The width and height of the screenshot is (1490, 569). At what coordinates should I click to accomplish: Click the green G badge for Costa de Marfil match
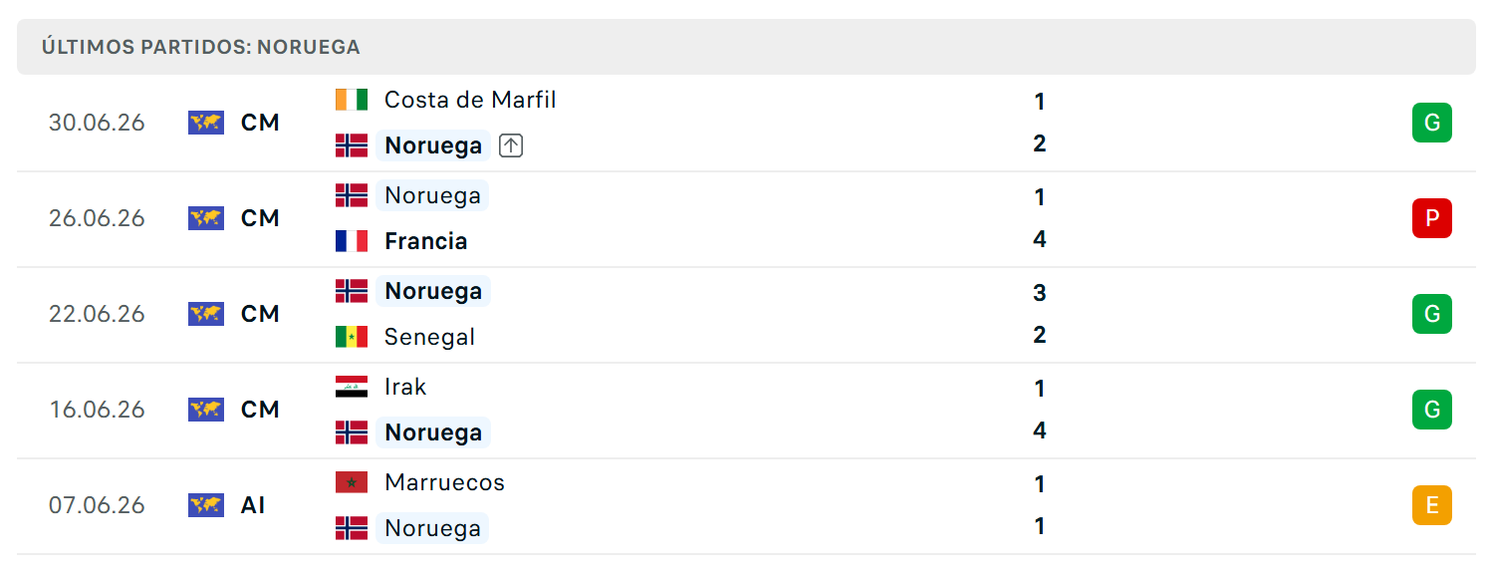(1431, 123)
